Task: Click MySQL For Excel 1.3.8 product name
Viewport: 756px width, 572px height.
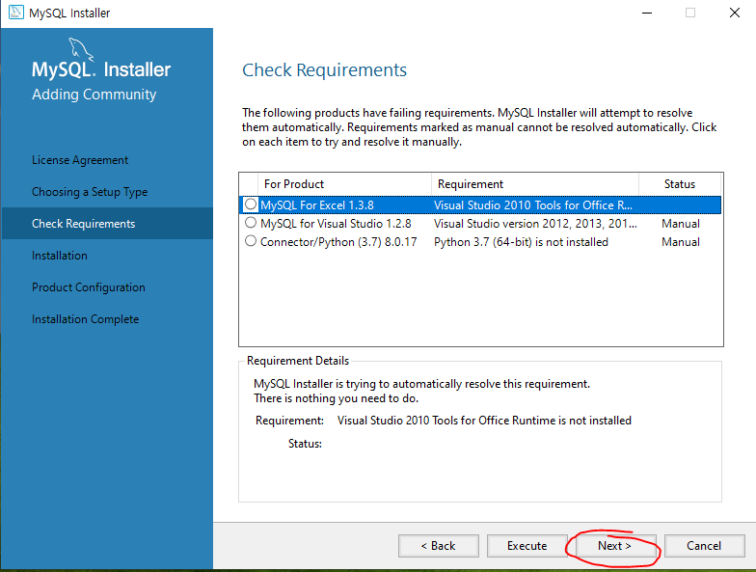Action: click(x=316, y=204)
